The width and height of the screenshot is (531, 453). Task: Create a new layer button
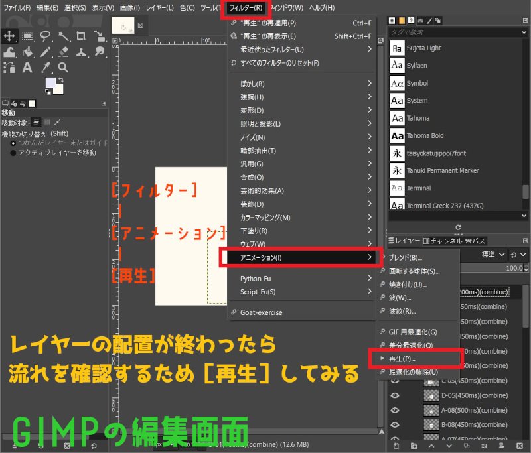pos(396,446)
